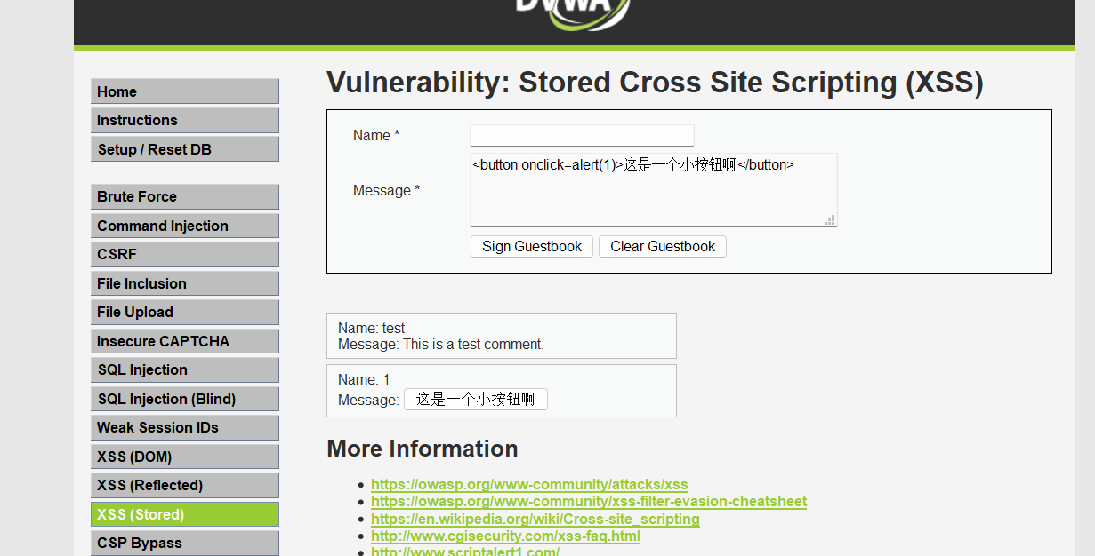
Task: Focus the Name input field
Action: point(582,135)
